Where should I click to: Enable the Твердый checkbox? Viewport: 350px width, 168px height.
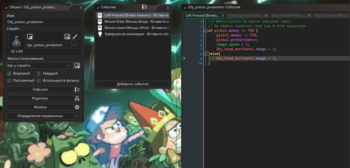[38, 73]
